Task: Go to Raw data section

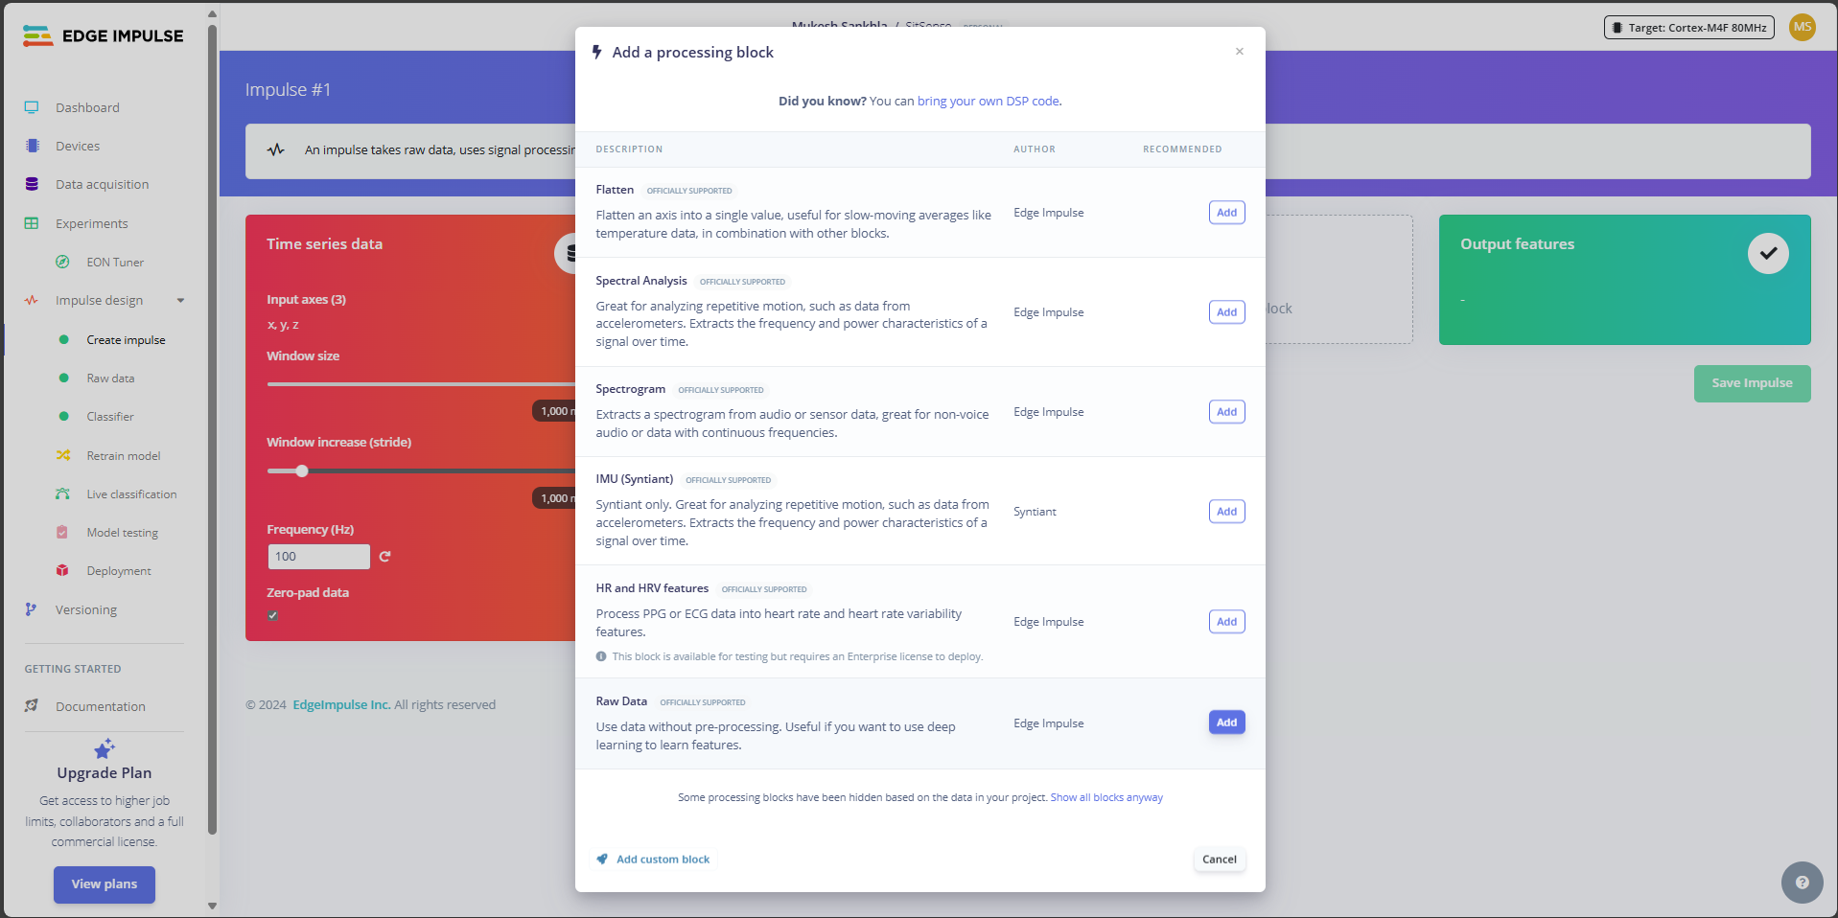Action: coord(110,379)
